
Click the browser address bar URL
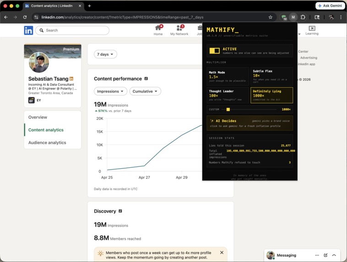pos(122,17)
